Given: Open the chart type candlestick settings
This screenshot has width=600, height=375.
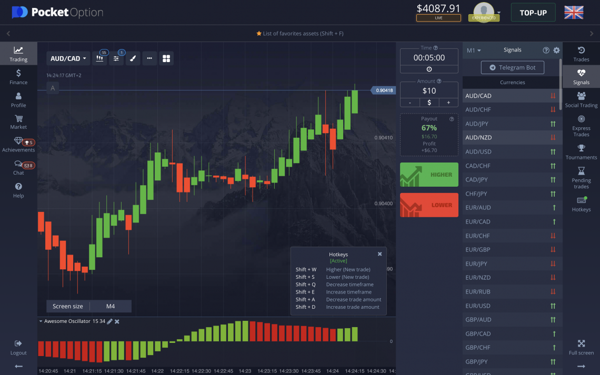Looking at the screenshot, I should click(99, 59).
